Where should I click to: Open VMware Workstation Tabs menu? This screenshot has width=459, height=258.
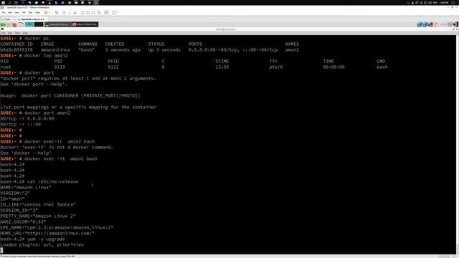click(x=30, y=13)
